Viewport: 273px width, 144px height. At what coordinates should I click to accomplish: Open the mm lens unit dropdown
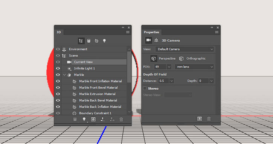click(194, 67)
